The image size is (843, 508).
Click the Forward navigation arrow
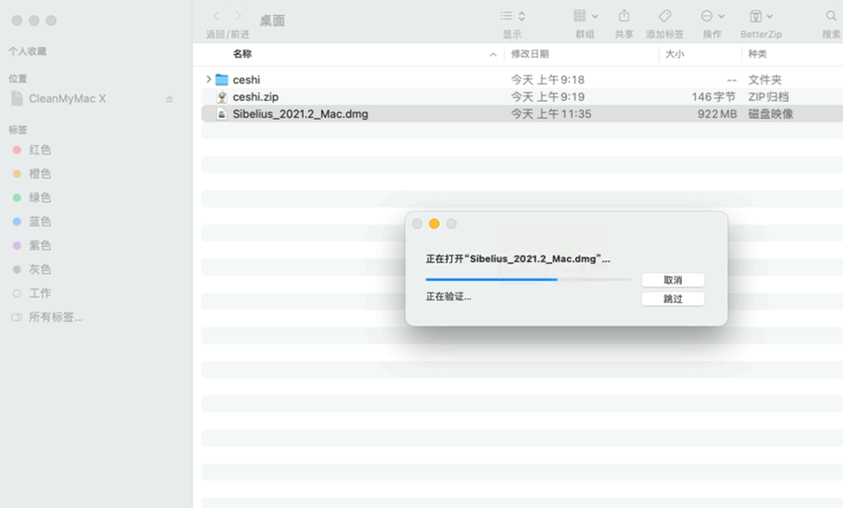click(x=239, y=17)
